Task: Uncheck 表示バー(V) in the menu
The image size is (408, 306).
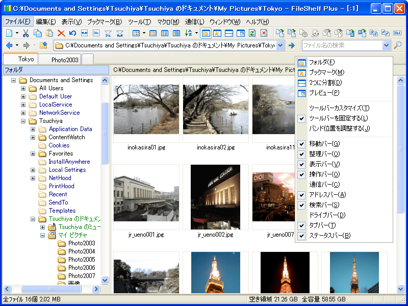Action: (344, 164)
